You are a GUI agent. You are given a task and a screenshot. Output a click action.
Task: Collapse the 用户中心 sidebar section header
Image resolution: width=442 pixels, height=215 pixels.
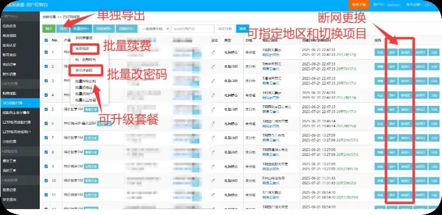pos(20,16)
